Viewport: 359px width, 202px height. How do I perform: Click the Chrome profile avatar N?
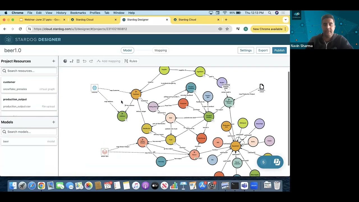click(246, 29)
